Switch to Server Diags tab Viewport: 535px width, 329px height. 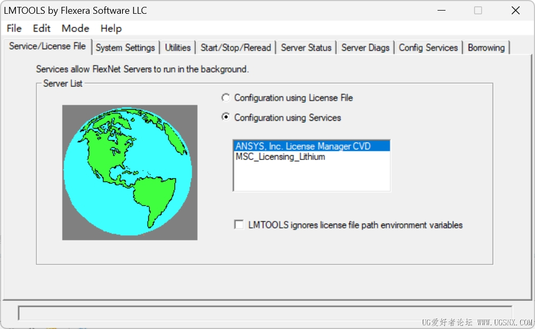pos(365,48)
